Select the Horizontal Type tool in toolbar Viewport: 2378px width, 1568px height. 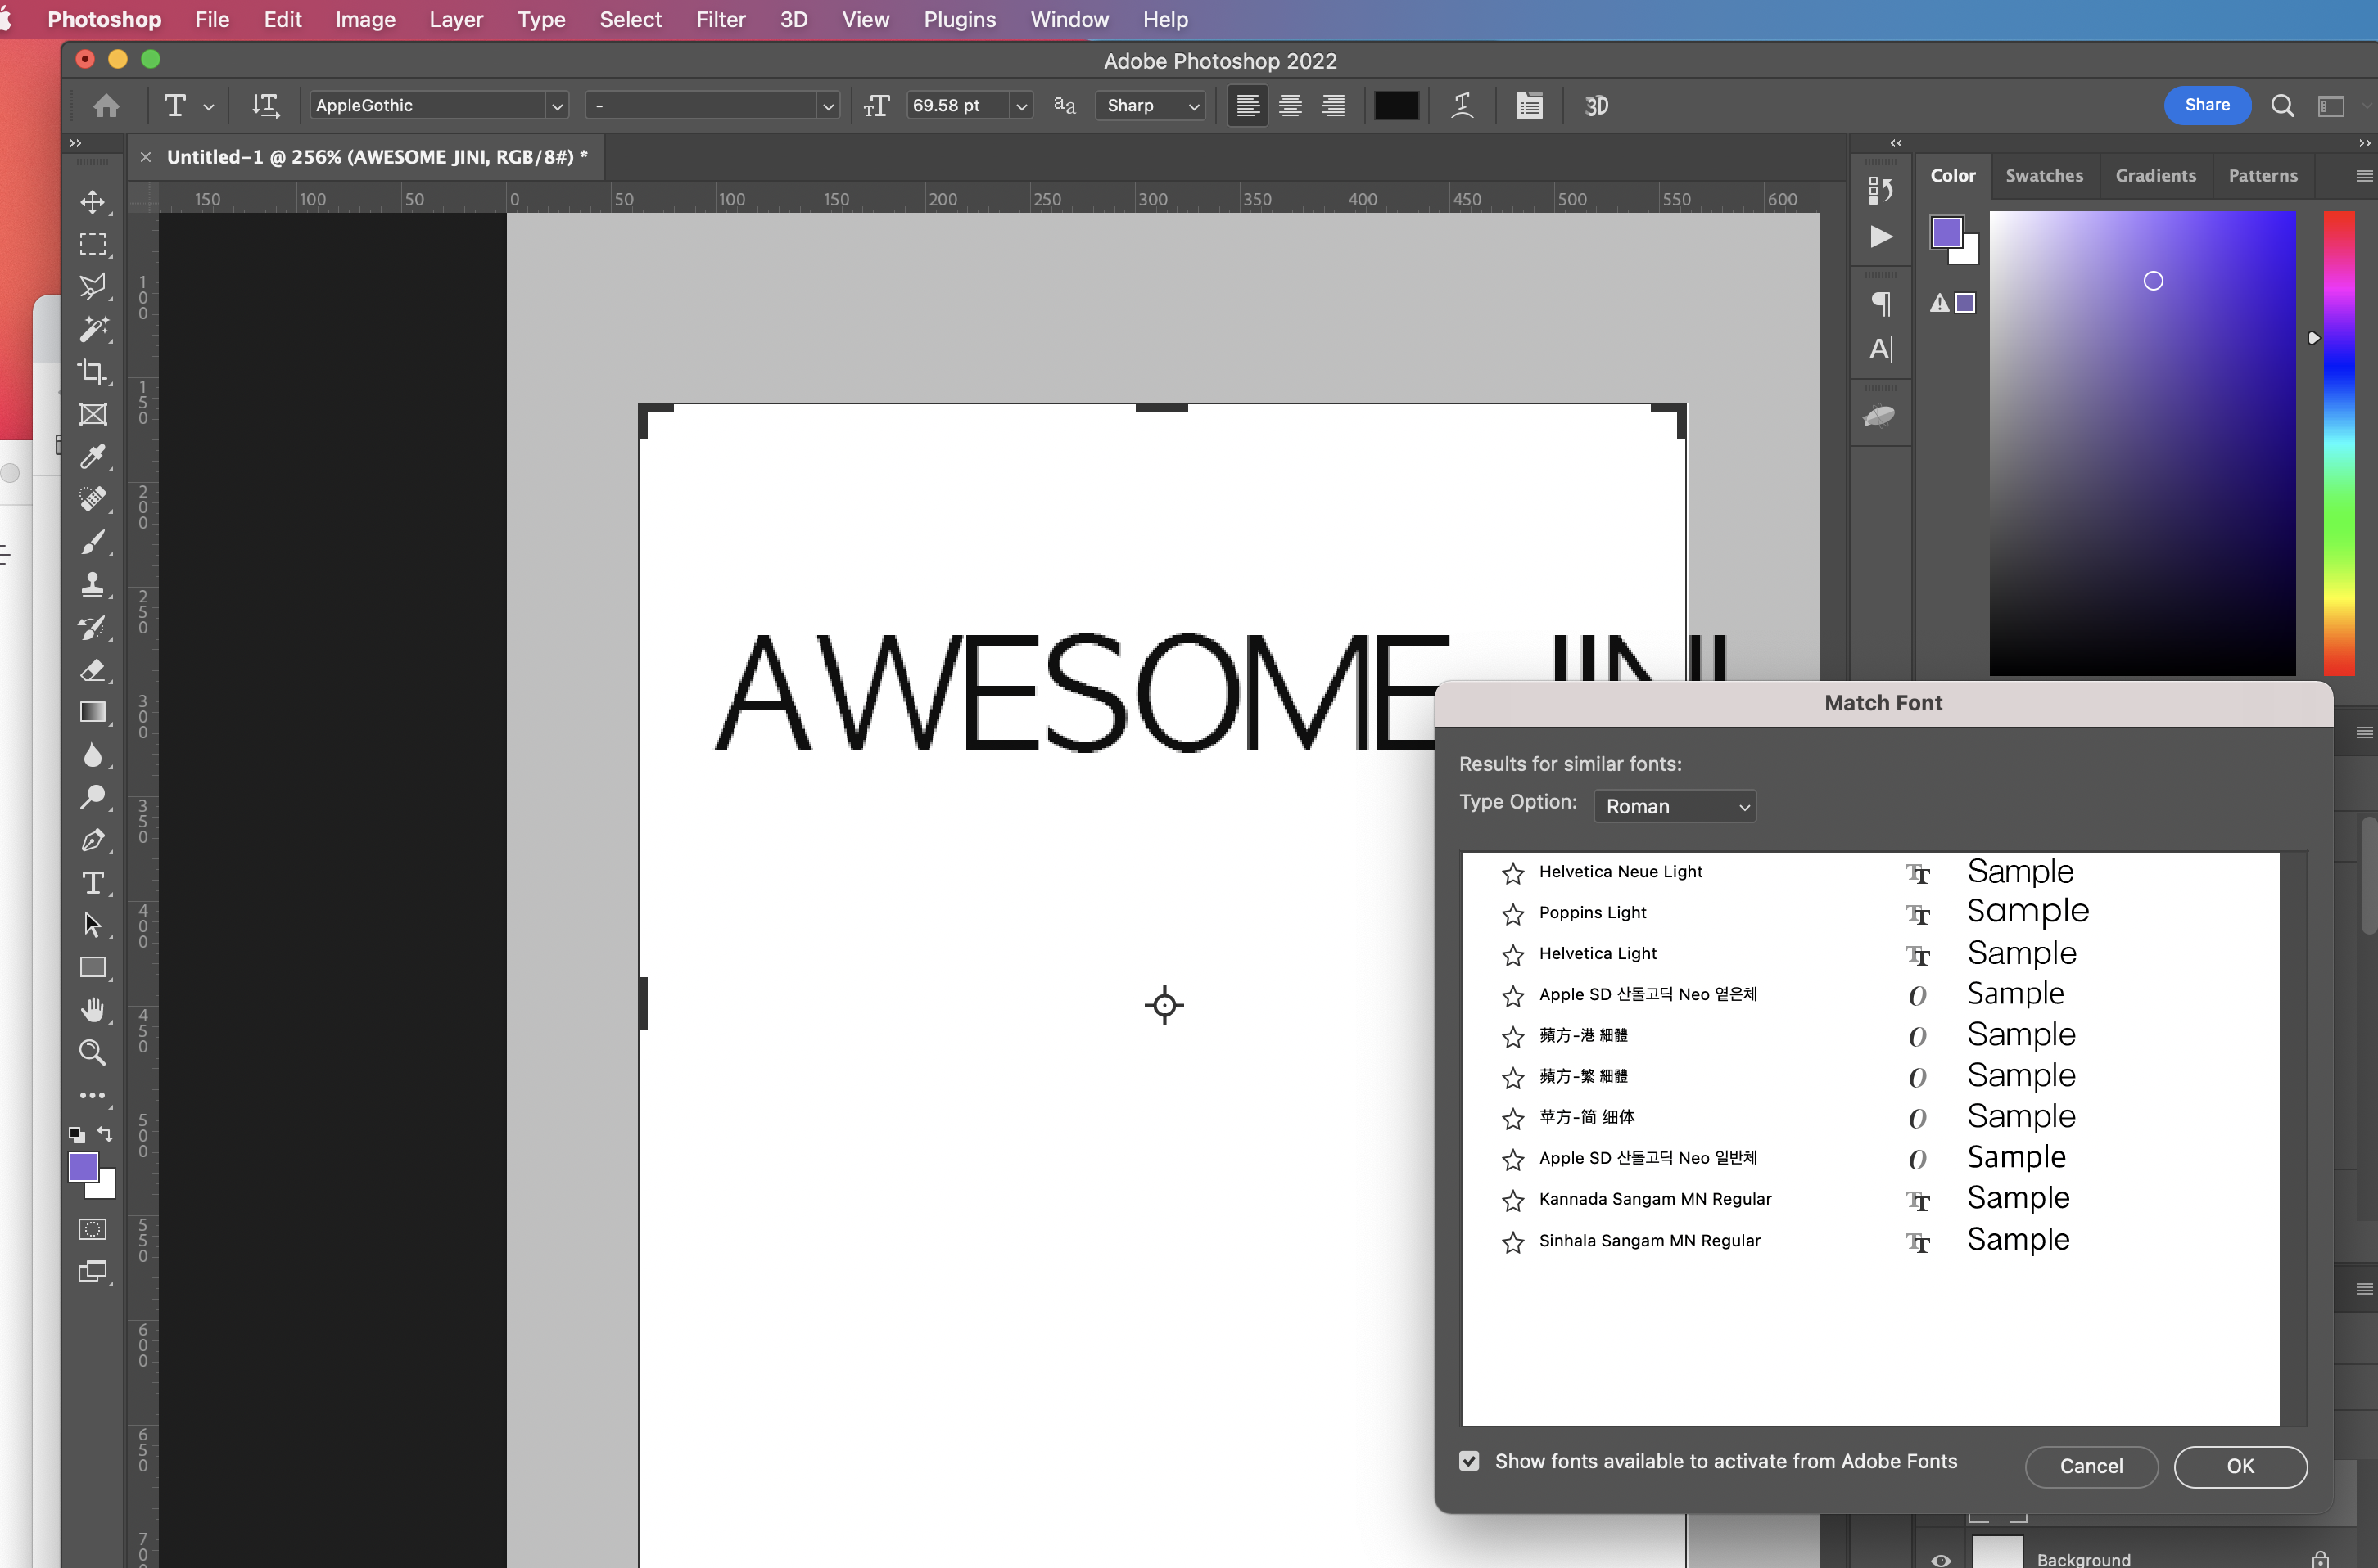pos(93,883)
